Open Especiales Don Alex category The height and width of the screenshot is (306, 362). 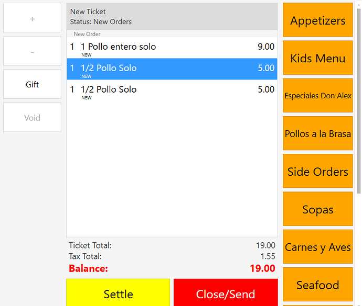pyautogui.click(x=318, y=96)
